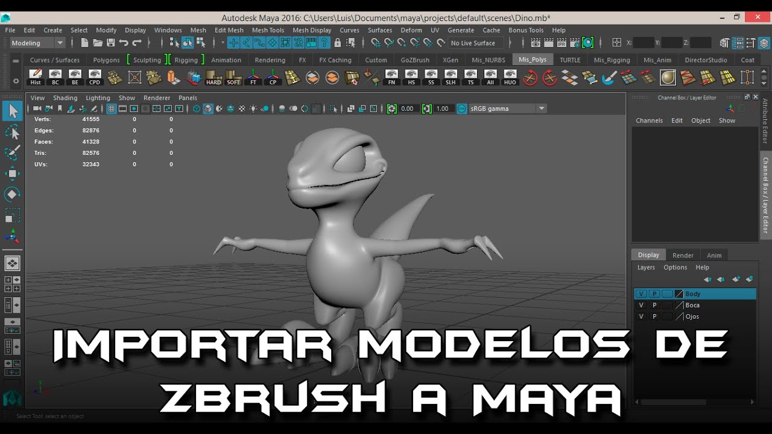Click the FT shelf icon

[x=253, y=77]
